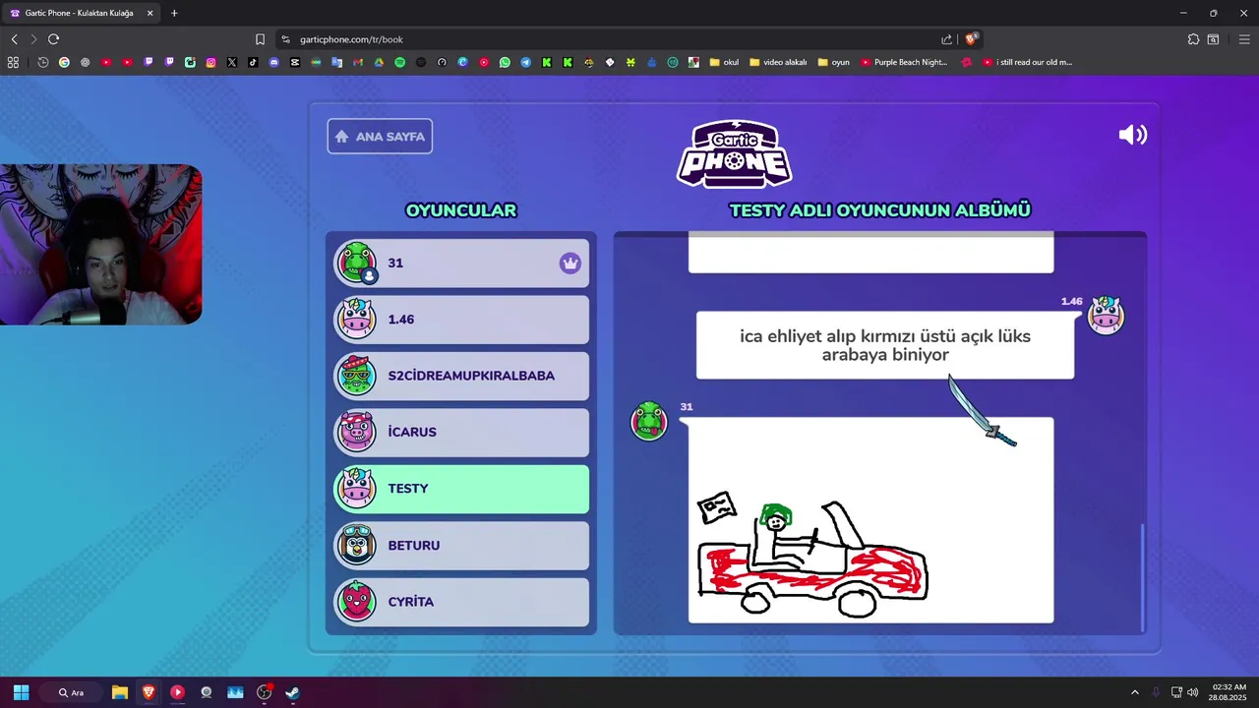This screenshot has width=1259, height=708.
Task: Open the Spotify bookmark
Action: [399, 62]
